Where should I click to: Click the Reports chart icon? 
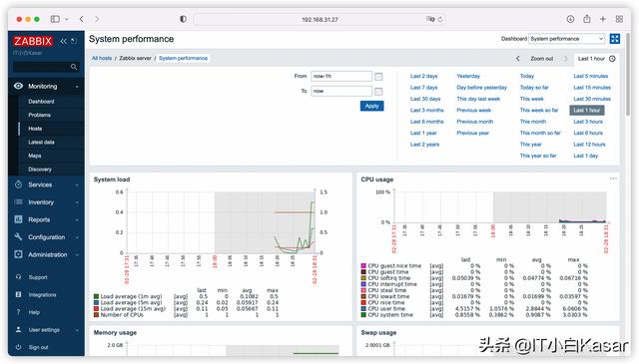tap(18, 219)
